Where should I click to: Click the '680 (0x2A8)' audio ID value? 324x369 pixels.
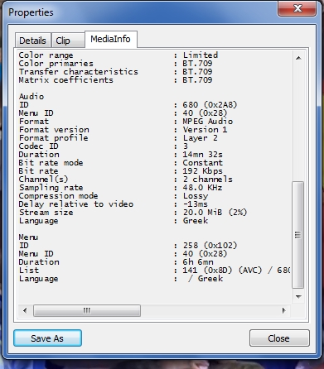(210, 105)
